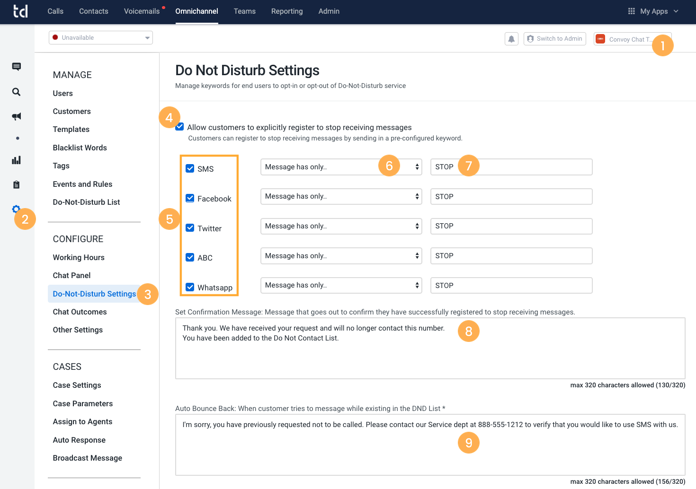Open Events and Rules in sidebar

[x=82, y=184]
